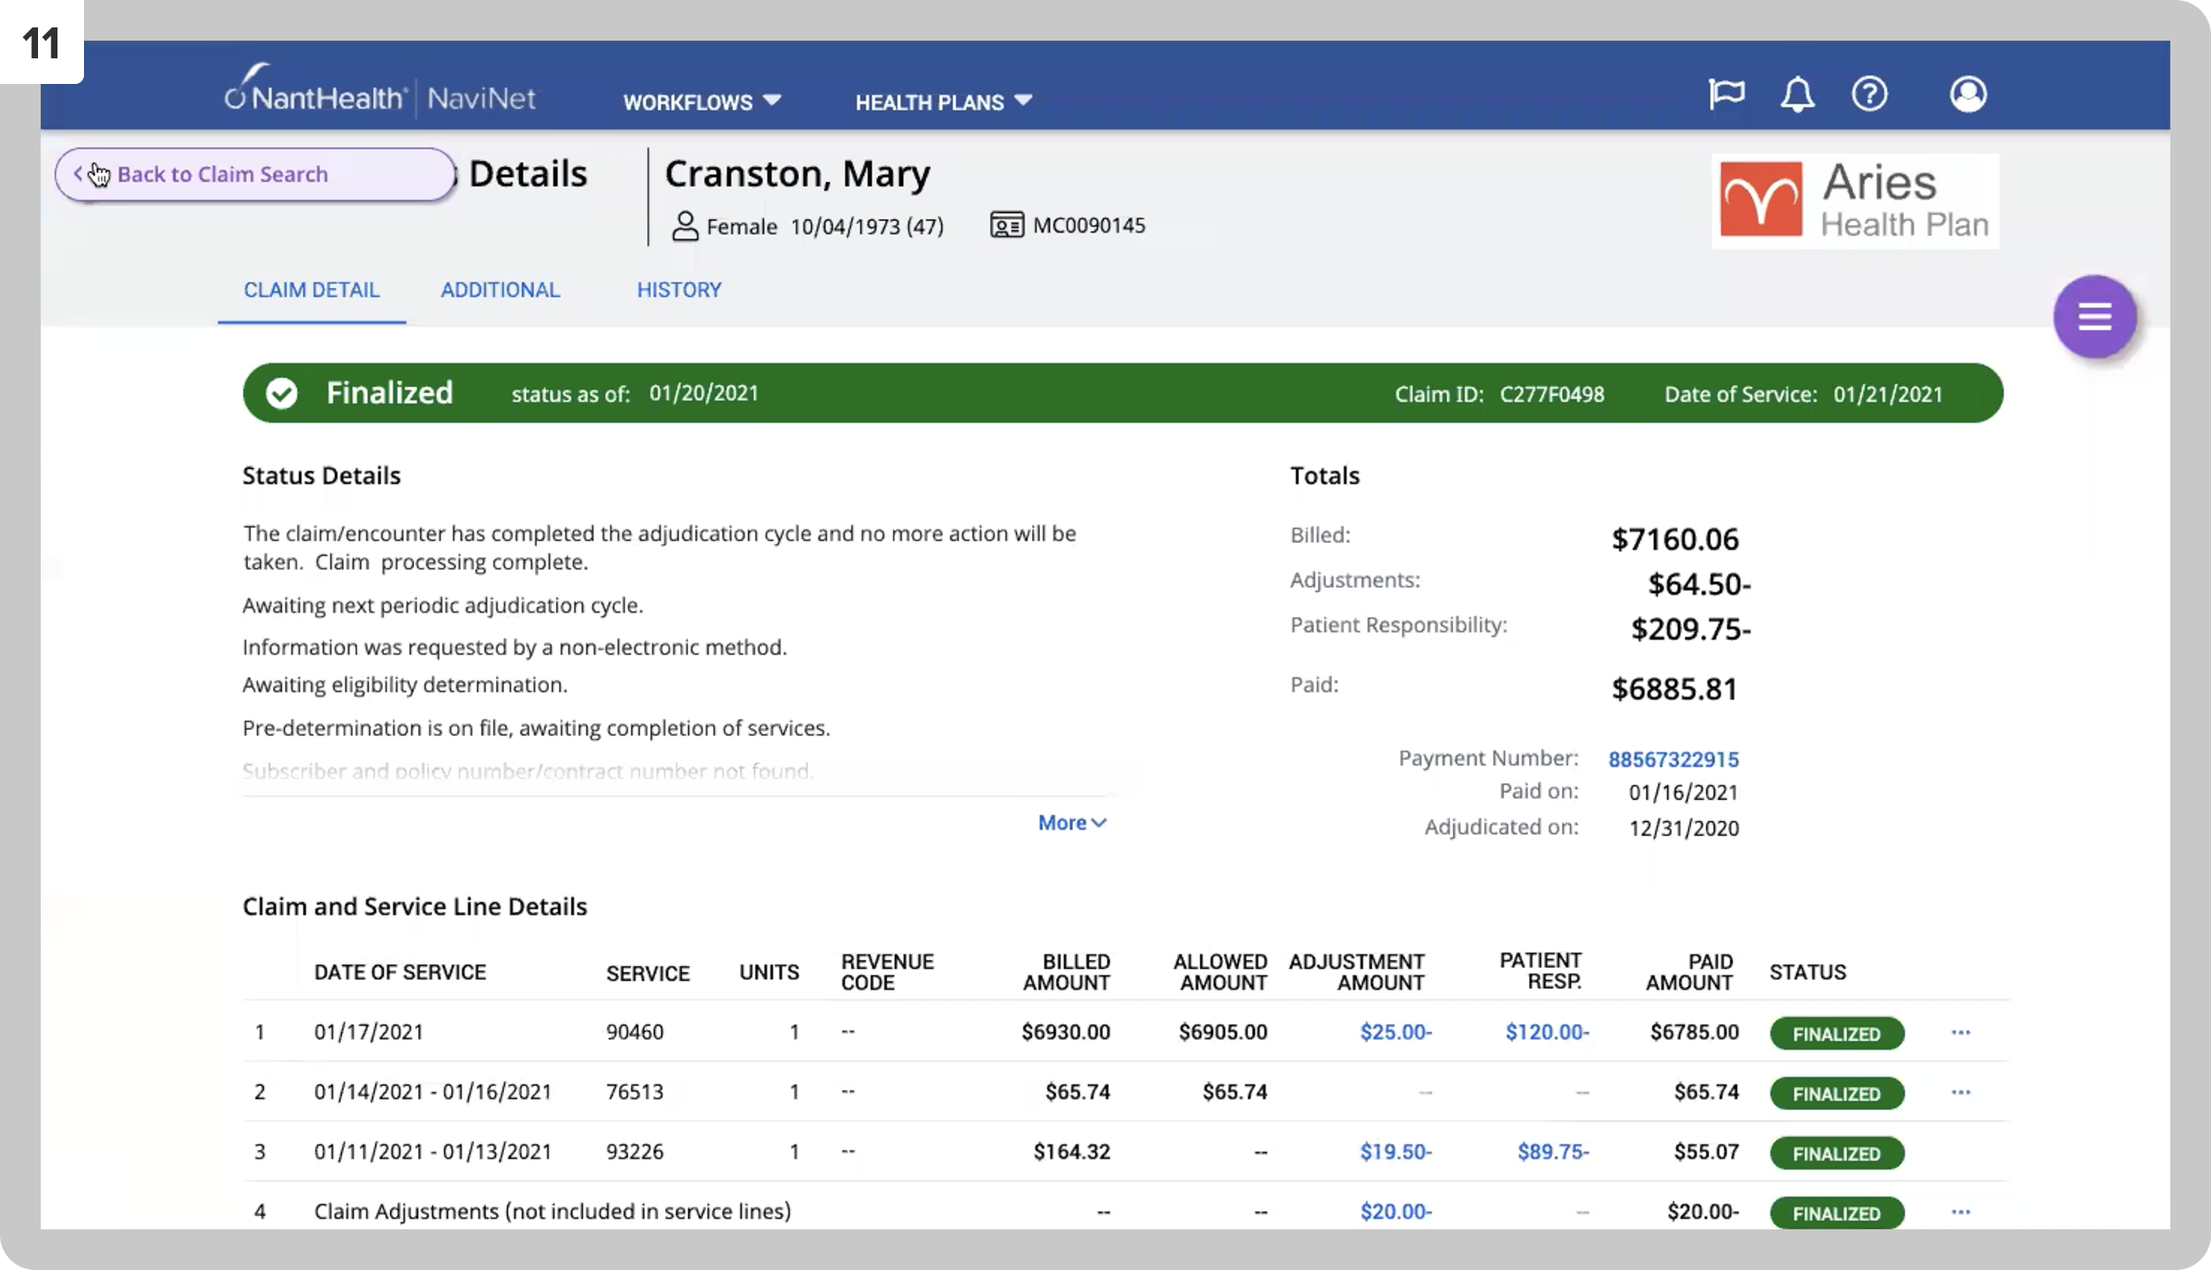Go back to Claim Search
Screen dimensions: 2211x1270
pyautogui.click(x=255, y=174)
